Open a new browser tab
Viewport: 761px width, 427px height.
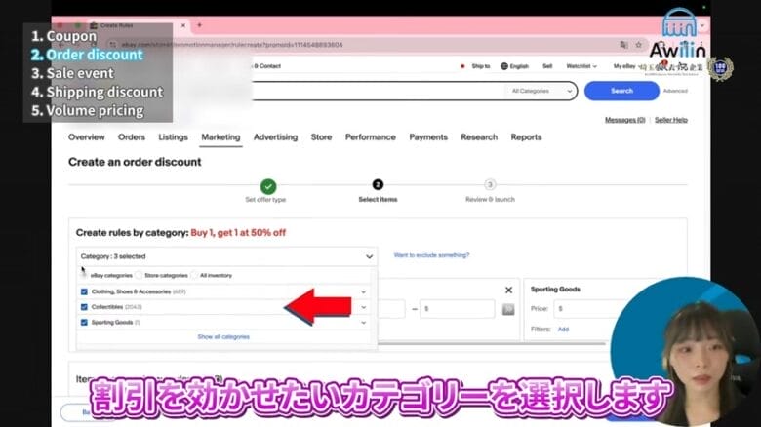click(x=199, y=25)
